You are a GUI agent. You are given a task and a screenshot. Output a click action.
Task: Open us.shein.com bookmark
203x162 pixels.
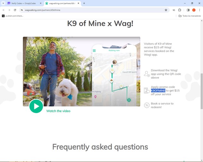coord(13,16)
